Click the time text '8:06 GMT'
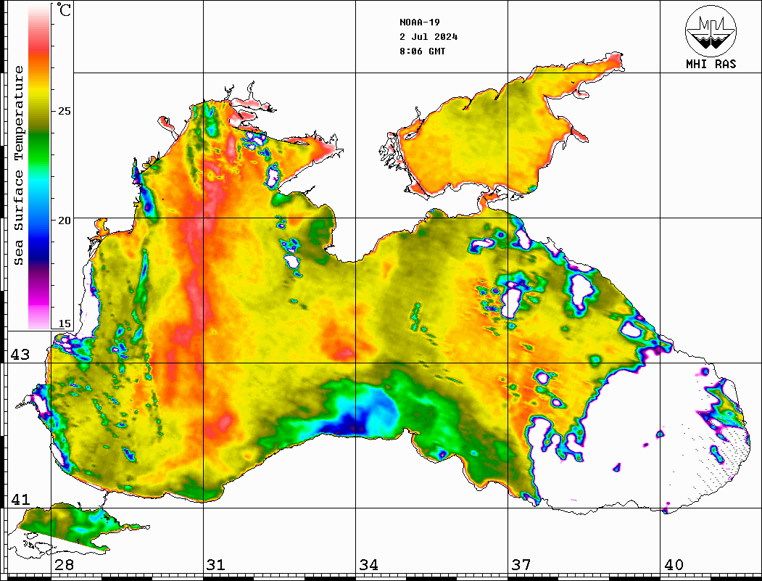 tap(423, 51)
